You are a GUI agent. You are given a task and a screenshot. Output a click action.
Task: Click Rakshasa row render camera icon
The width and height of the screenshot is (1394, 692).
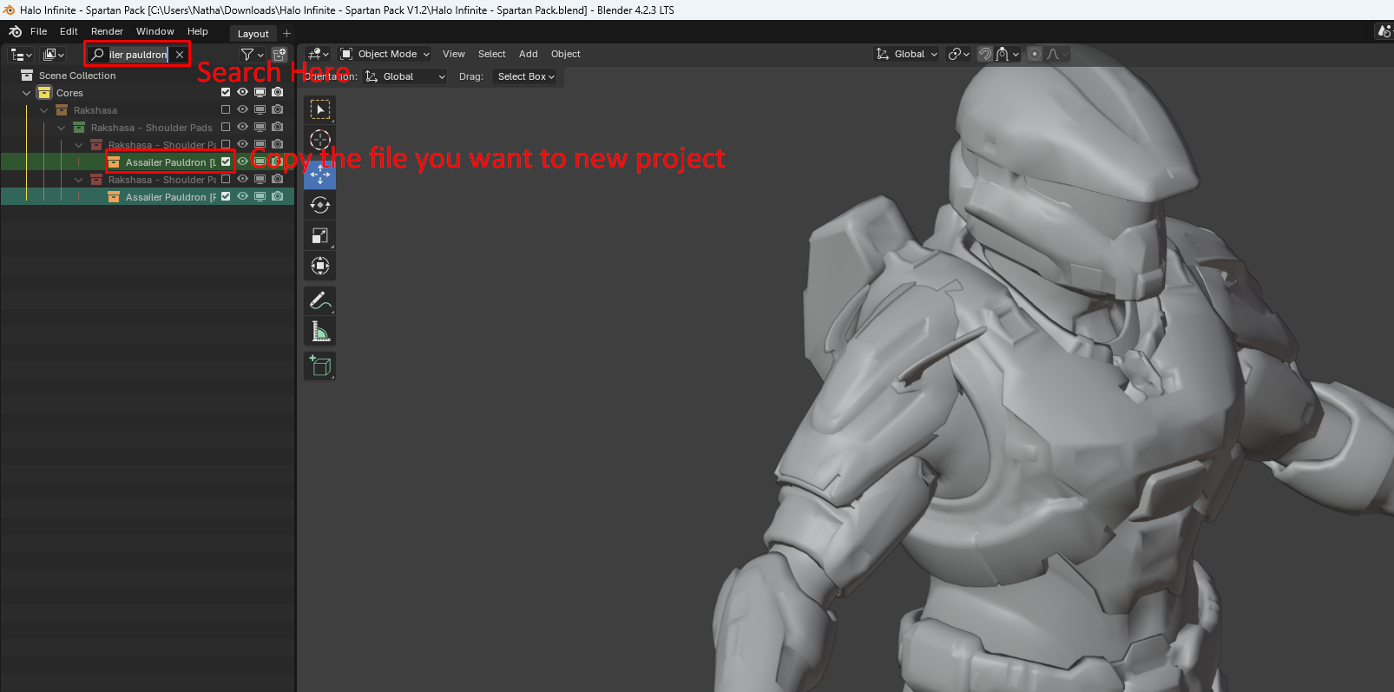coord(278,109)
